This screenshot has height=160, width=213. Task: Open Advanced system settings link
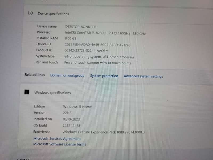(x=143, y=76)
